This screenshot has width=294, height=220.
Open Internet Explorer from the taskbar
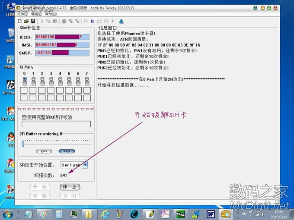104,214
